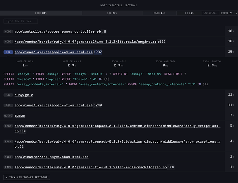The image size is (238, 183).
Task: Click GC badge beside ruby/gc.c
Action: [x=8, y=95]
